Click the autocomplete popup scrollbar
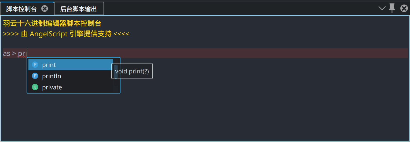The width and height of the screenshot is (410, 142). (116, 72)
